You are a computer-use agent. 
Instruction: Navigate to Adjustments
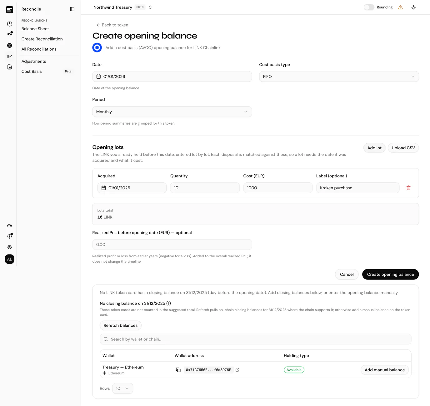[34, 61]
